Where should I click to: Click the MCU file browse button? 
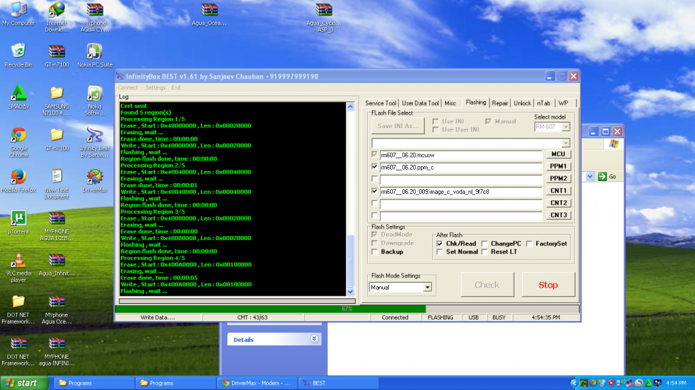click(558, 154)
